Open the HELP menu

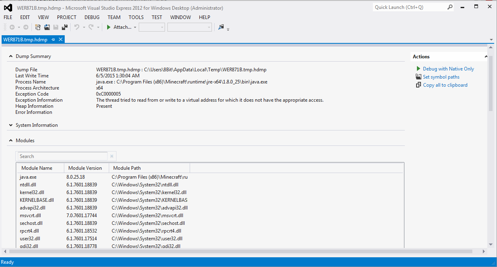[x=205, y=17]
